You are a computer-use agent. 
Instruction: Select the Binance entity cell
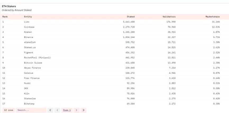tap(29, 37)
